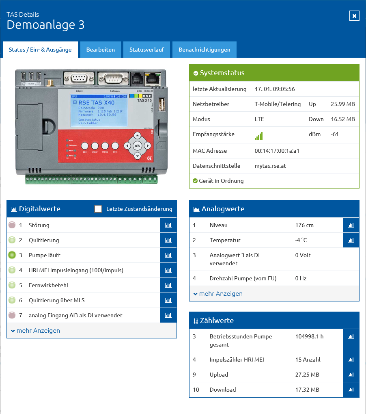This screenshot has height=414, width=366.
Task: Open chart for Download counter
Action: point(351,390)
